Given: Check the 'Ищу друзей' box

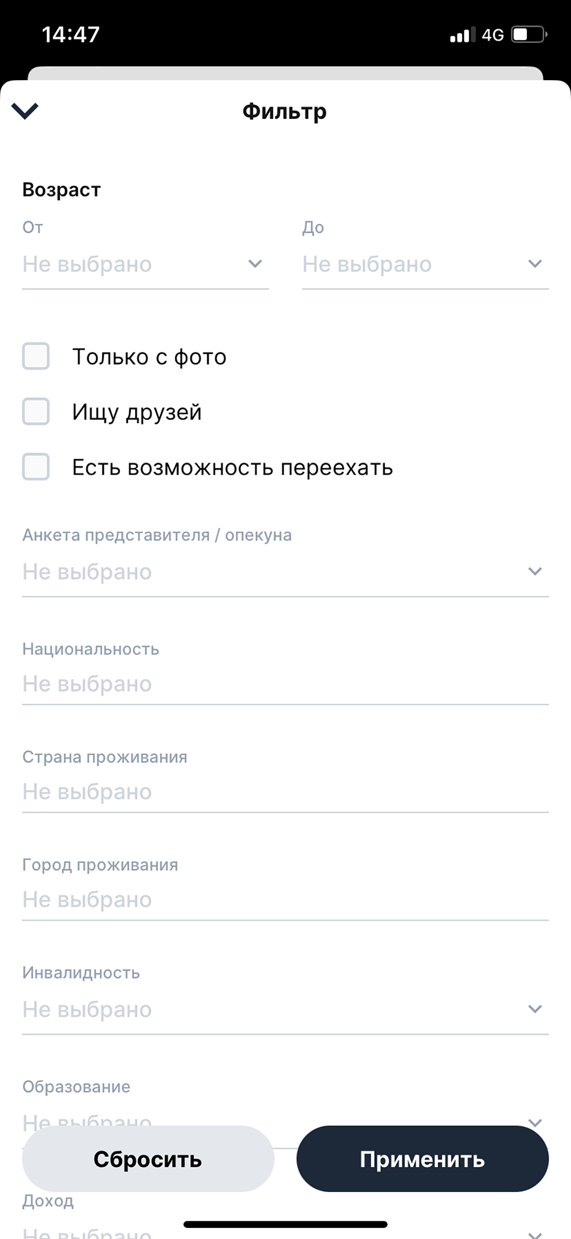Looking at the screenshot, I should [36, 411].
